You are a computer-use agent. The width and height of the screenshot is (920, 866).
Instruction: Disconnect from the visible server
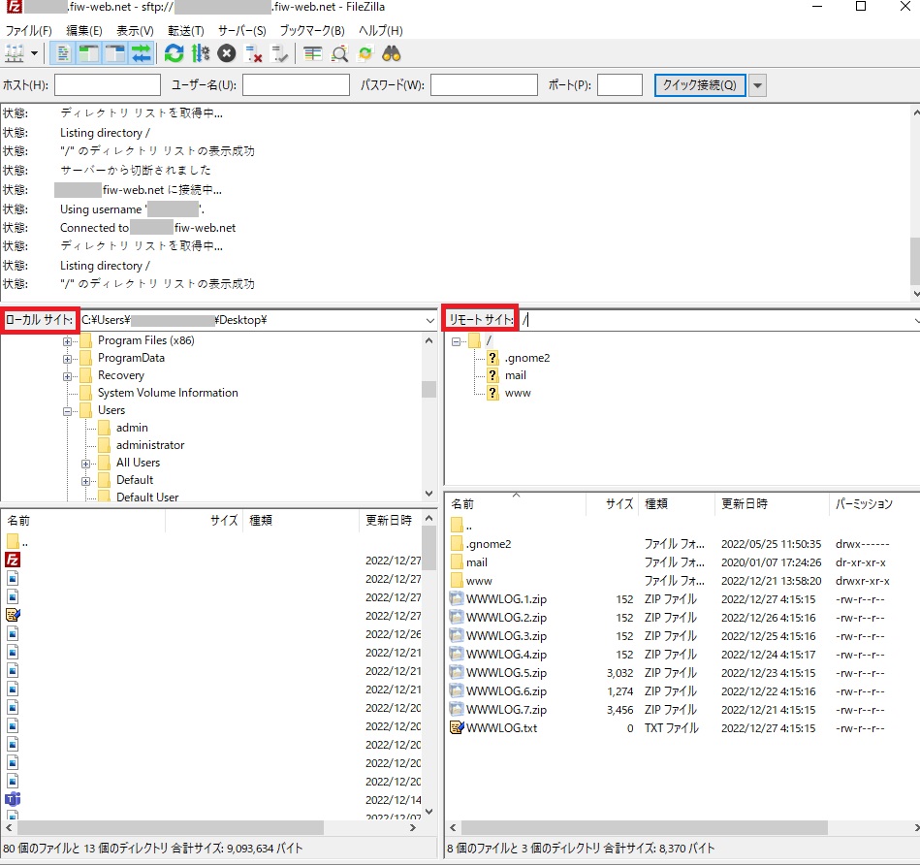click(253, 54)
